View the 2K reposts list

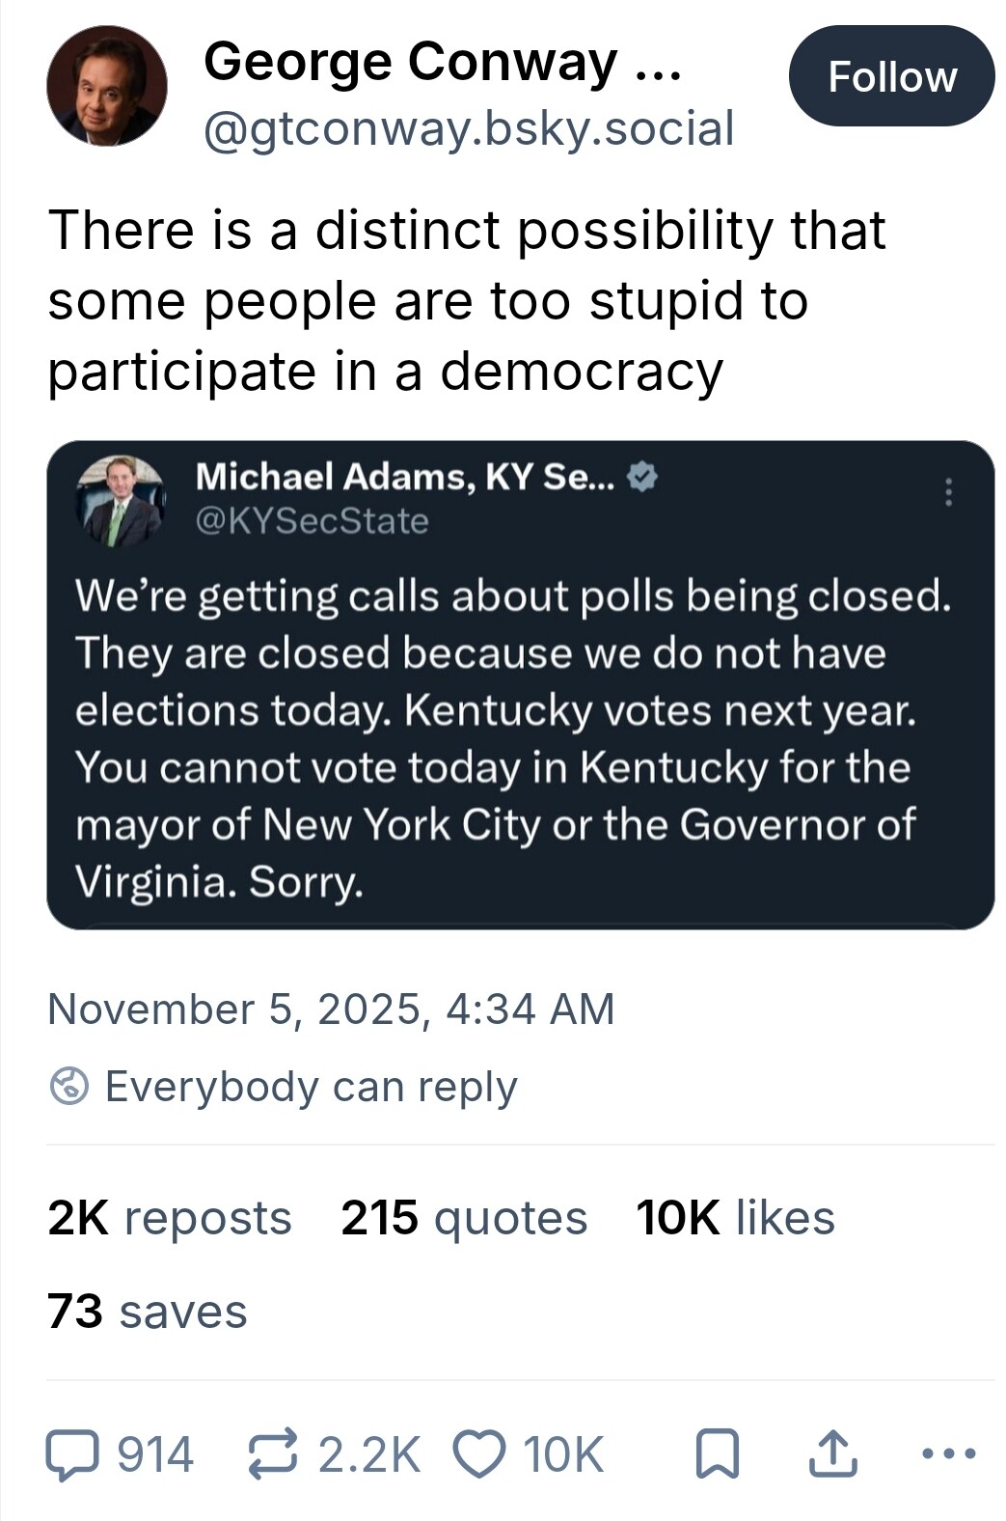[x=170, y=1218]
